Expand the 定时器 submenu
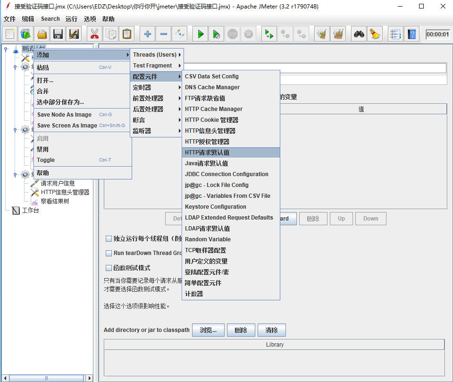Screen dimensions: 453x382 [156, 87]
